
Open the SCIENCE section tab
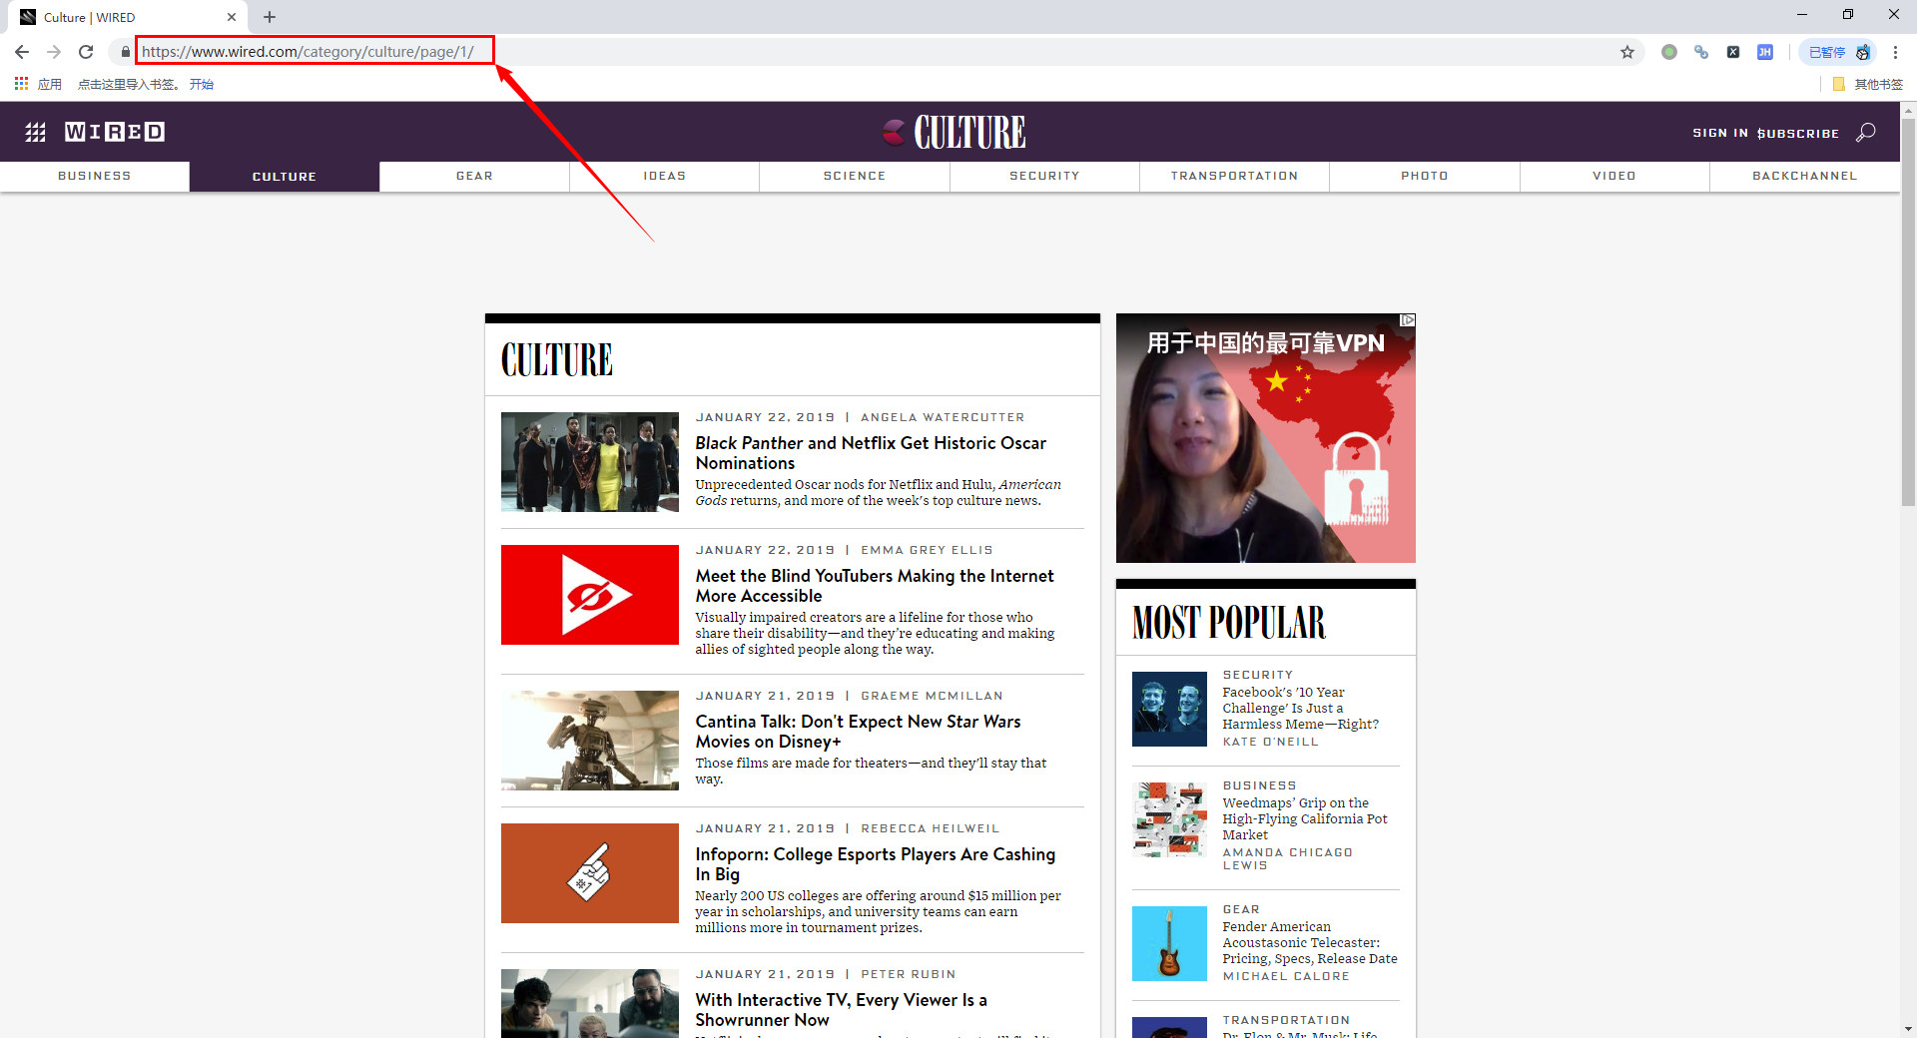click(x=855, y=176)
